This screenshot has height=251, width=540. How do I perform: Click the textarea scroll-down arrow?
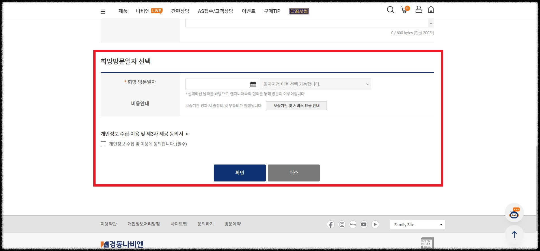pyautogui.click(x=431, y=24)
